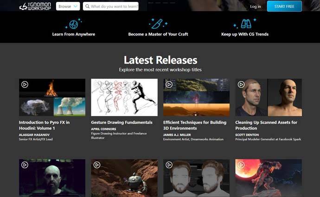Click the knife icon above Become a Master
This screenshot has height=197, width=320.
pos(158,24)
